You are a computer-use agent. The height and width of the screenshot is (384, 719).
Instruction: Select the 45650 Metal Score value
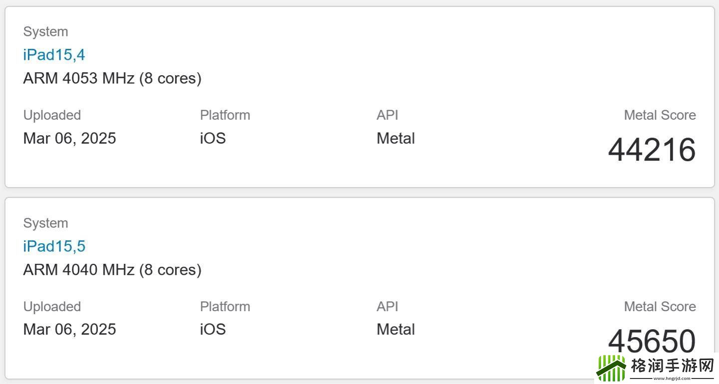pos(652,341)
